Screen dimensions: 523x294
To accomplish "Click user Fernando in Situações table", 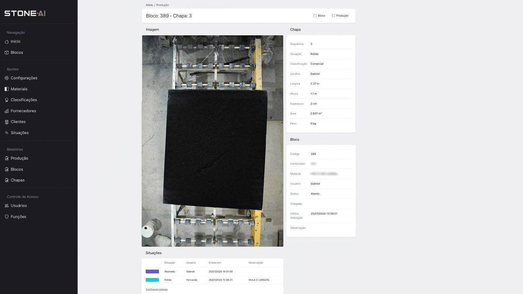I will click(x=192, y=280).
